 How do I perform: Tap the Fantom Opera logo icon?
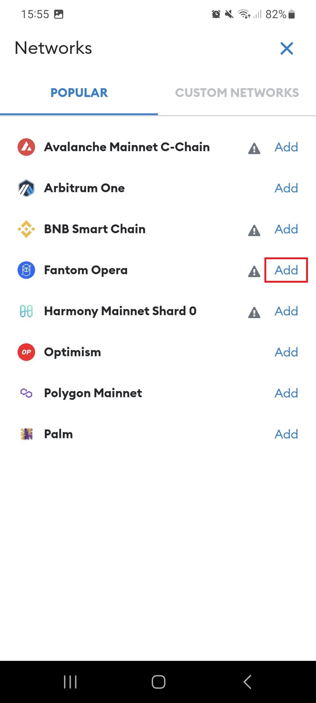click(26, 270)
